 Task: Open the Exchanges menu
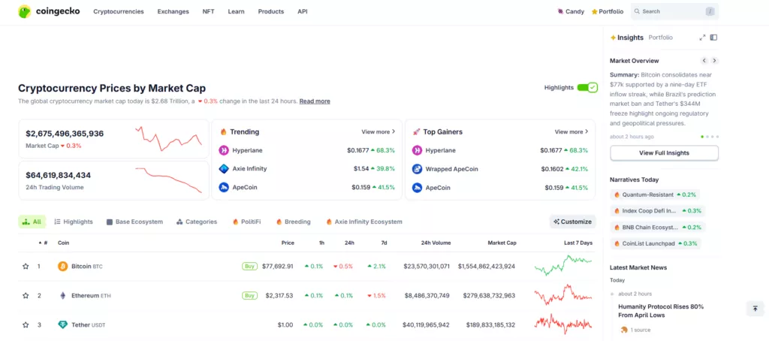[x=173, y=11]
